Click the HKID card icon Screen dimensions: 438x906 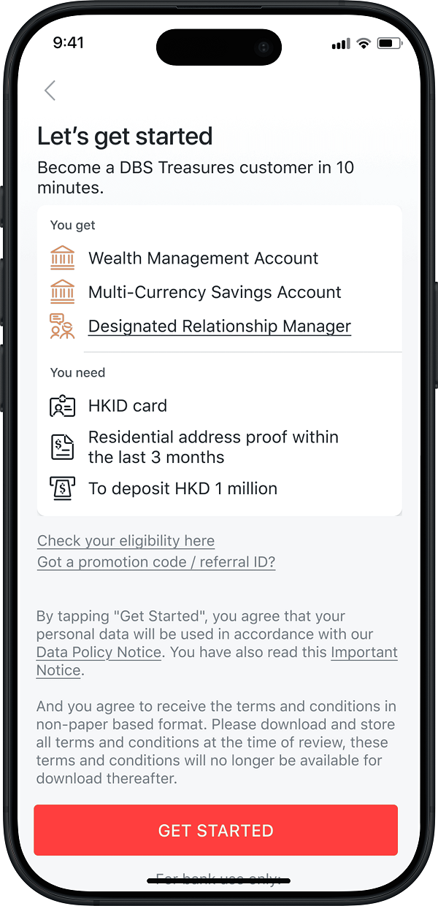(63, 406)
